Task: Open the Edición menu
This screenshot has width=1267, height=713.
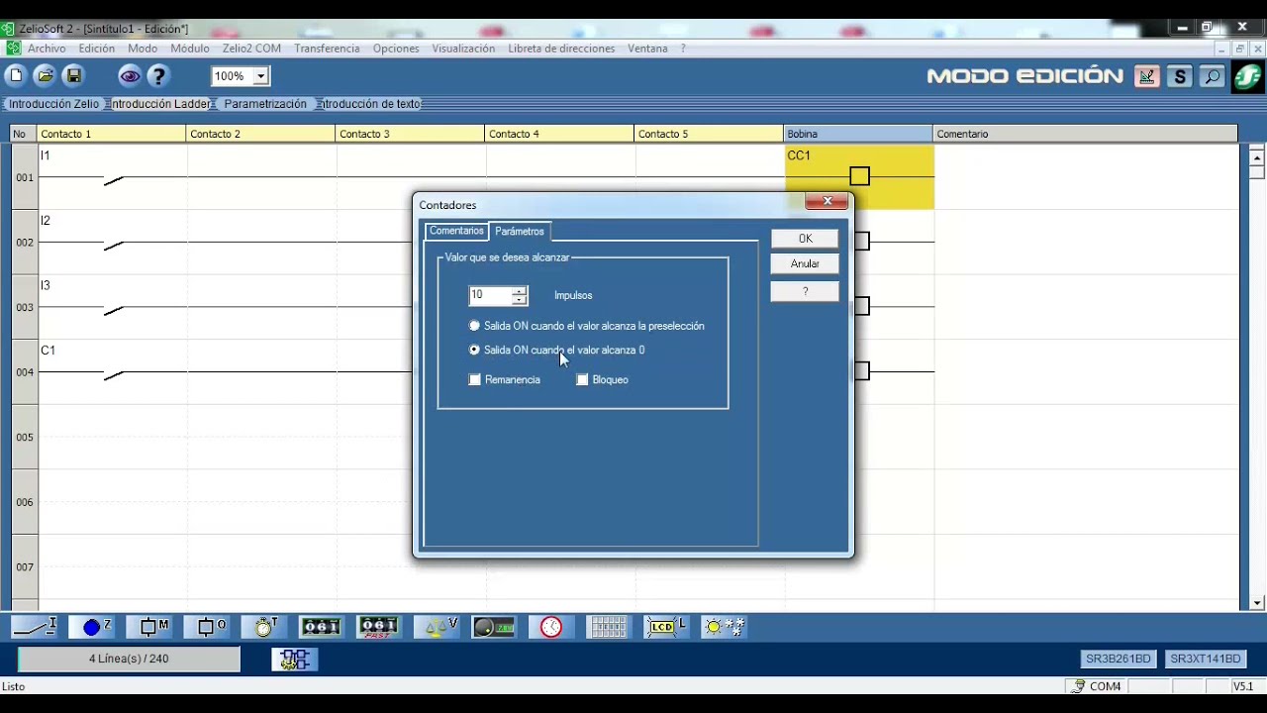Action: (97, 49)
